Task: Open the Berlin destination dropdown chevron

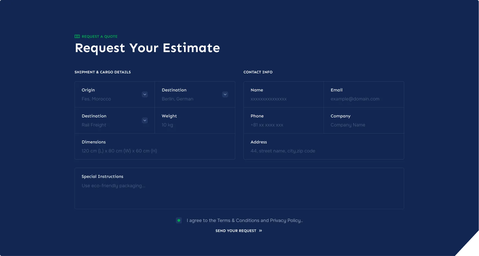Action: 225,94
